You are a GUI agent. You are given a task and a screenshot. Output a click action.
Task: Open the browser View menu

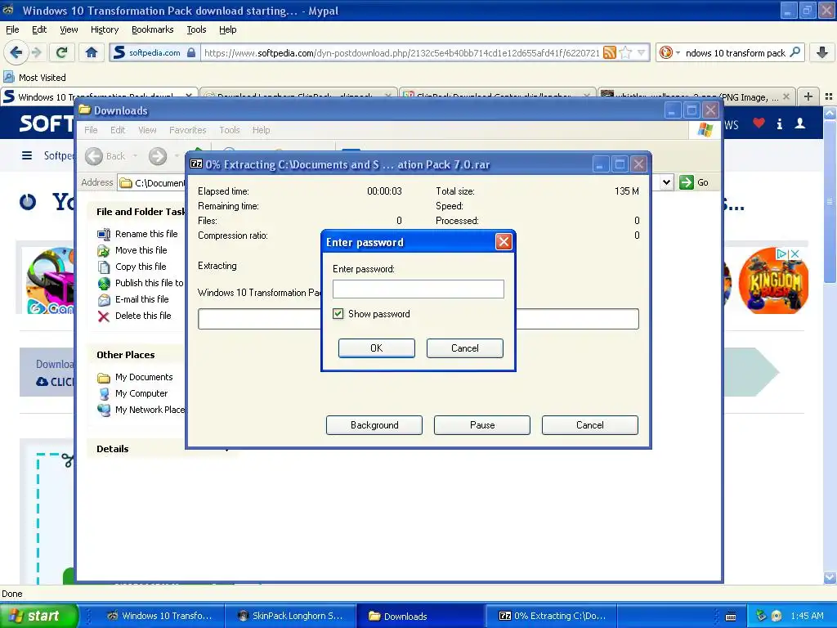[69, 29]
